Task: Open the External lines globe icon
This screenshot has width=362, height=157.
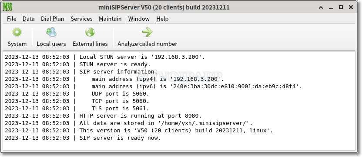Action: point(90,32)
